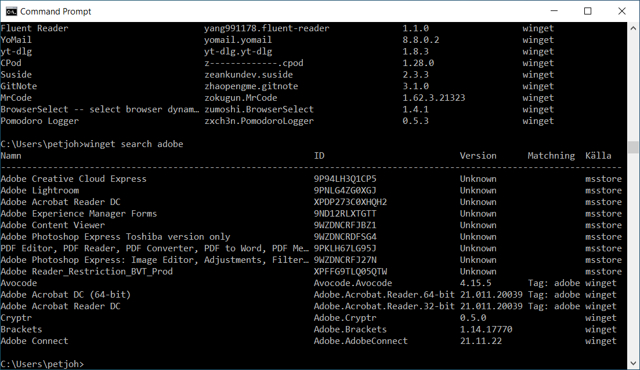
Task: Click the final 'C:\Users\petjoh>' prompt
Action: pyautogui.click(x=42, y=364)
